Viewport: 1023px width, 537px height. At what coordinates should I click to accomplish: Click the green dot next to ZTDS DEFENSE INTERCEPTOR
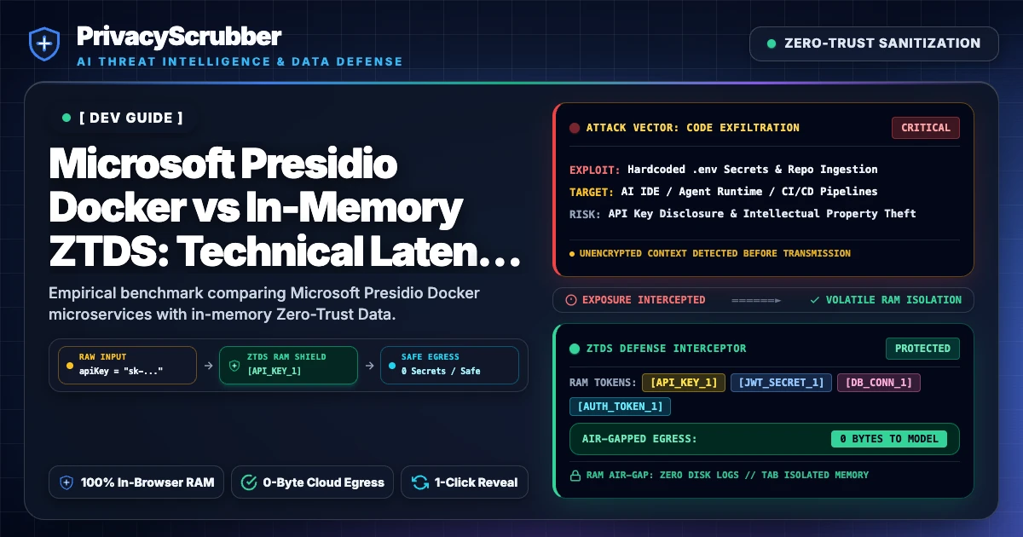(575, 349)
